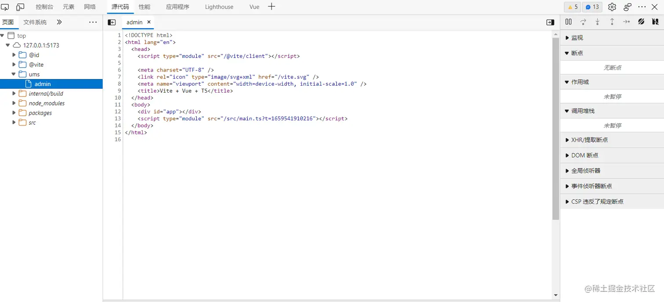Open the Lighthouse tab
Image resolution: width=664 pixels, height=302 pixels.
[x=219, y=7]
